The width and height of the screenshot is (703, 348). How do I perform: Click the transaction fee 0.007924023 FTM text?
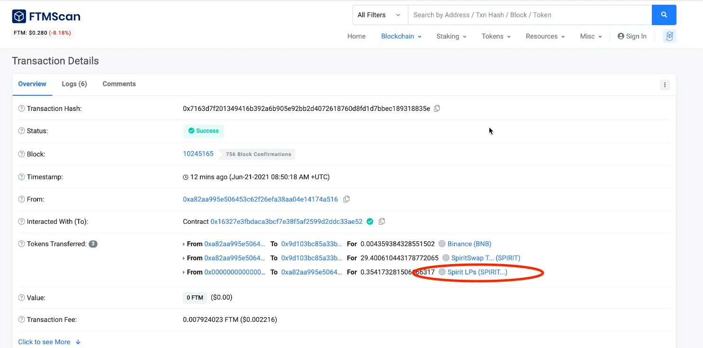click(230, 320)
